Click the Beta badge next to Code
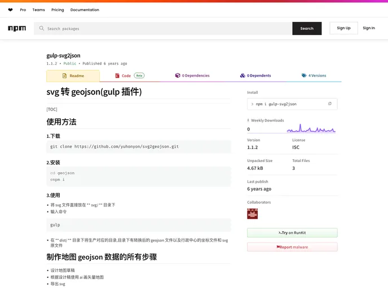 click(x=139, y=75)
